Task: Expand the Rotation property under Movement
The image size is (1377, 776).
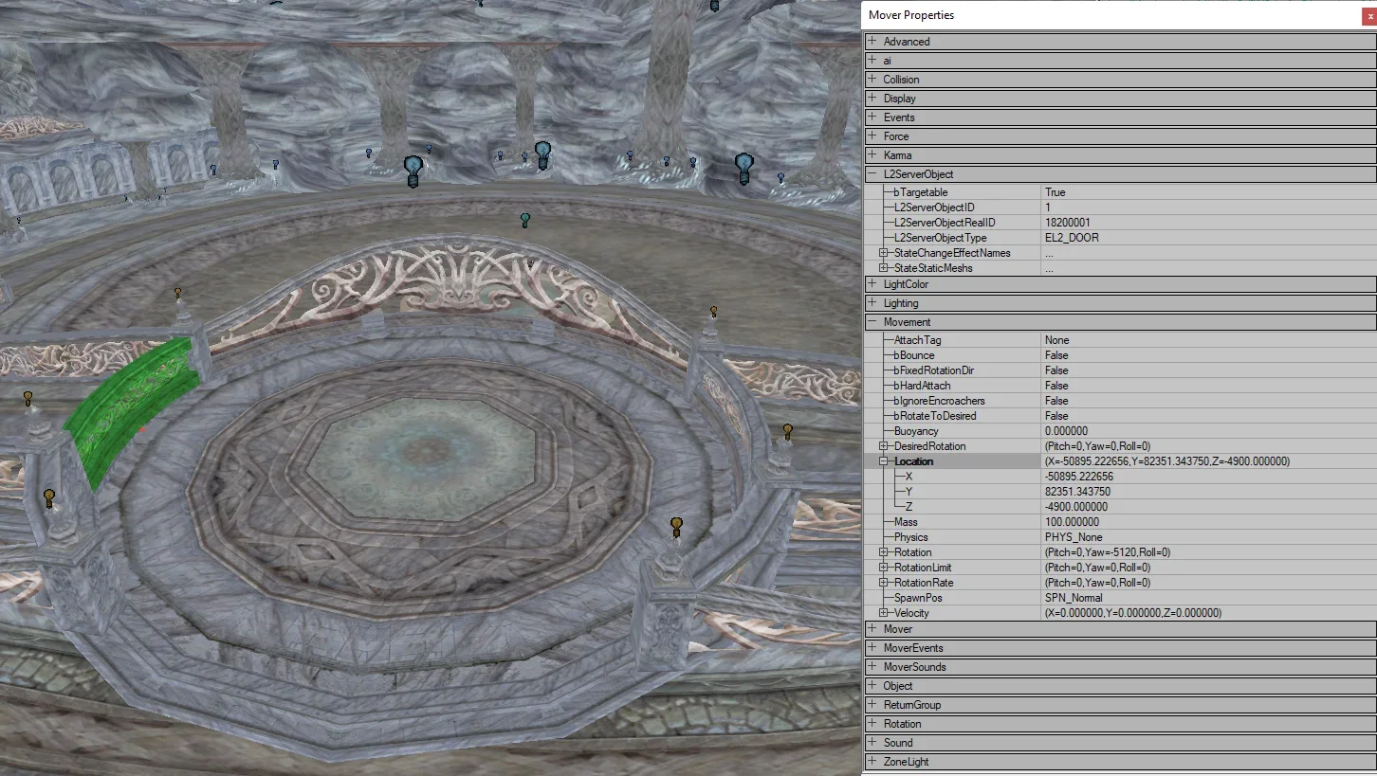Action: point(884,552)
